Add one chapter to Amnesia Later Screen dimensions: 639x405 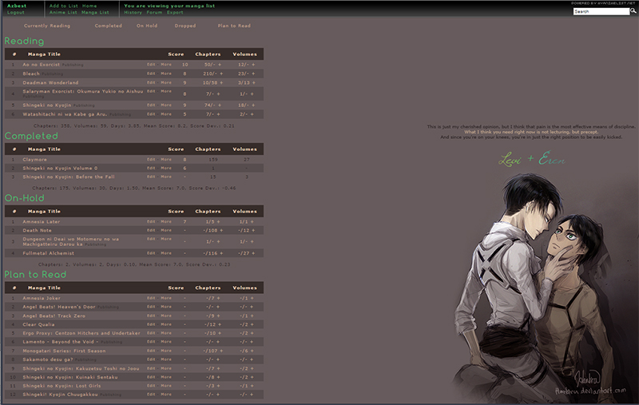point(218,221)
